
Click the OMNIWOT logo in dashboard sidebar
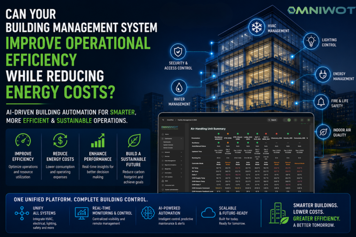170,128
